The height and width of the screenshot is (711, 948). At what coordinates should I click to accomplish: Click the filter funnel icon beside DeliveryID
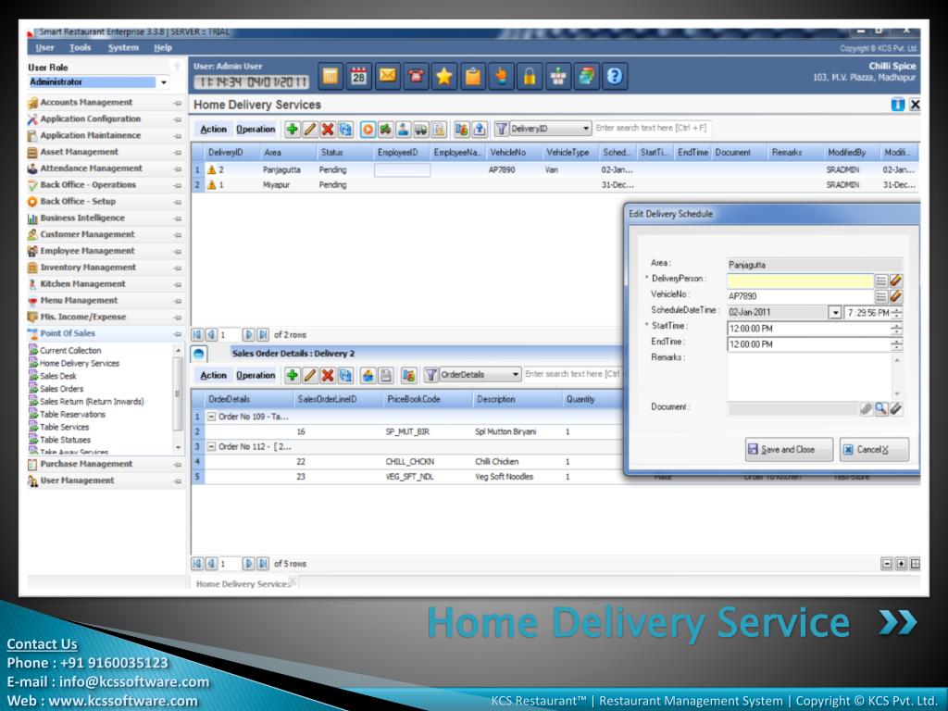tap(501, 129)
